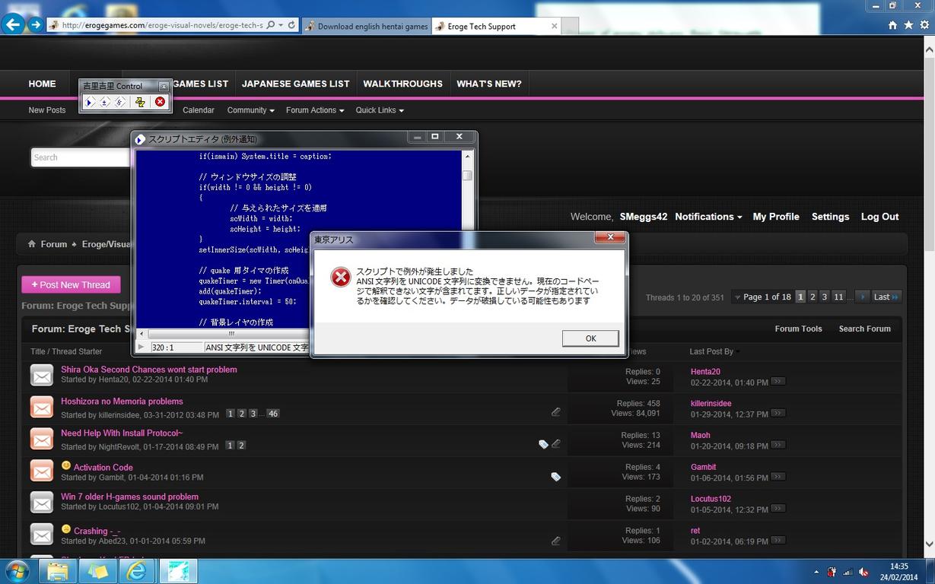The image size is (935, 584).
Task: Click the browser home icon
Action: (x=892, y=25)
